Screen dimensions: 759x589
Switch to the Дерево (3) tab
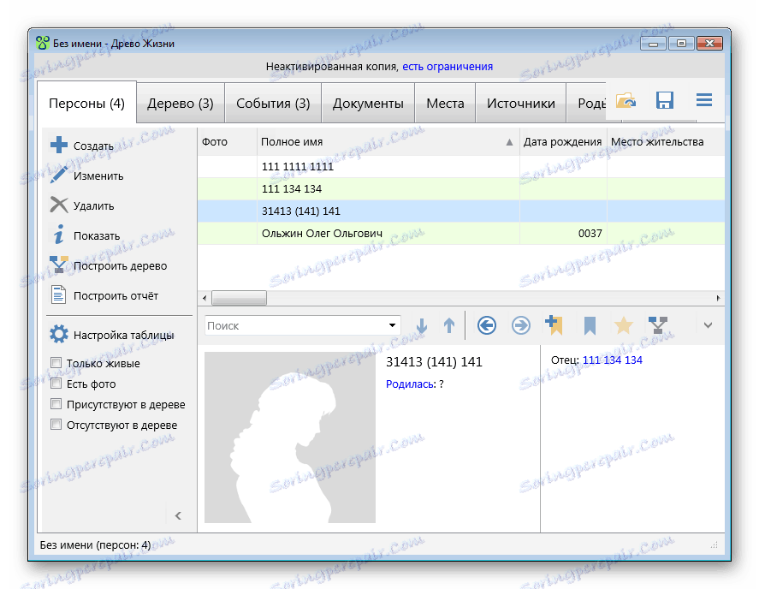click(x=180, y=104)
